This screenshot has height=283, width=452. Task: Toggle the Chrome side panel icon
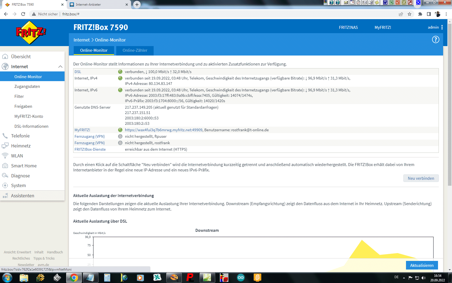click(429, 14)
